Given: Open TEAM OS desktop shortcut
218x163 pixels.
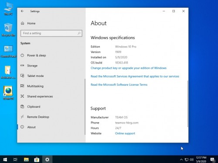Looking at the screenshot, I should pyautogui.click(x=8, y=93).
